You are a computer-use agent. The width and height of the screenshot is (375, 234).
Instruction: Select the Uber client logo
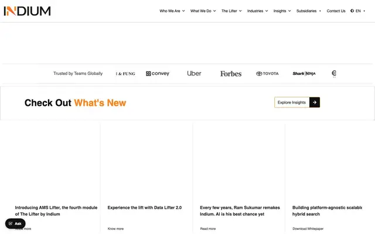click(194, 73)
